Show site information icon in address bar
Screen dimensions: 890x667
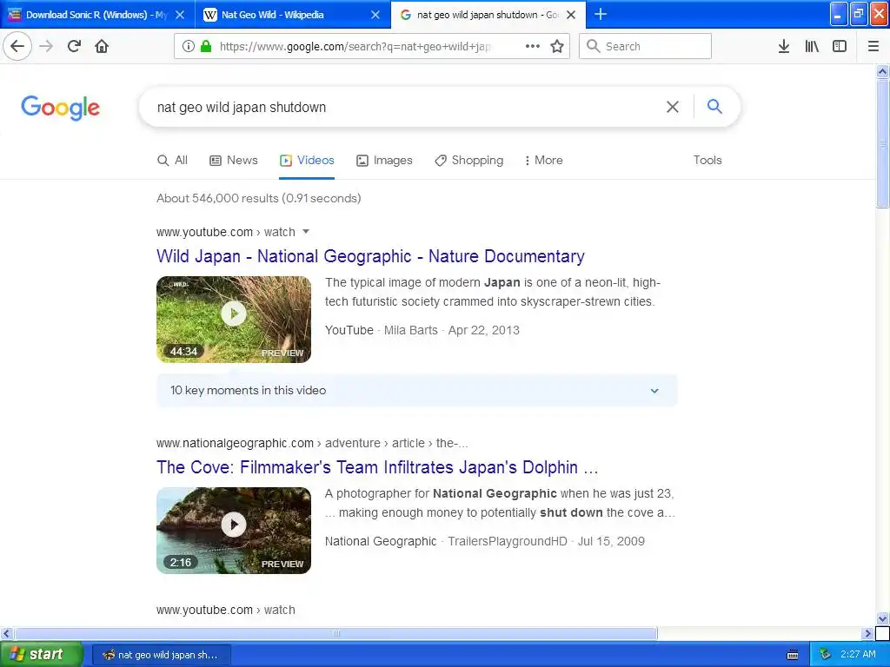(x=189, y=46)
